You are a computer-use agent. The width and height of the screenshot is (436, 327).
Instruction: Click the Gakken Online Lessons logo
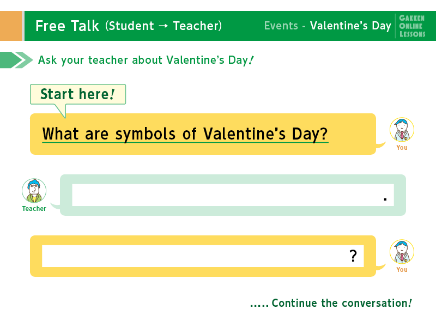click(412, 26)
